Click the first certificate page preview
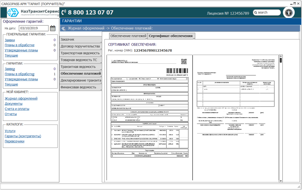 coord(149,118)
